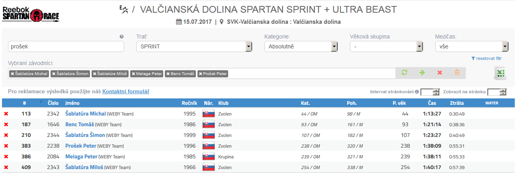Click the orange trash can icon
The width and height of the screenshot is (516, 175).
coord(457,73)
